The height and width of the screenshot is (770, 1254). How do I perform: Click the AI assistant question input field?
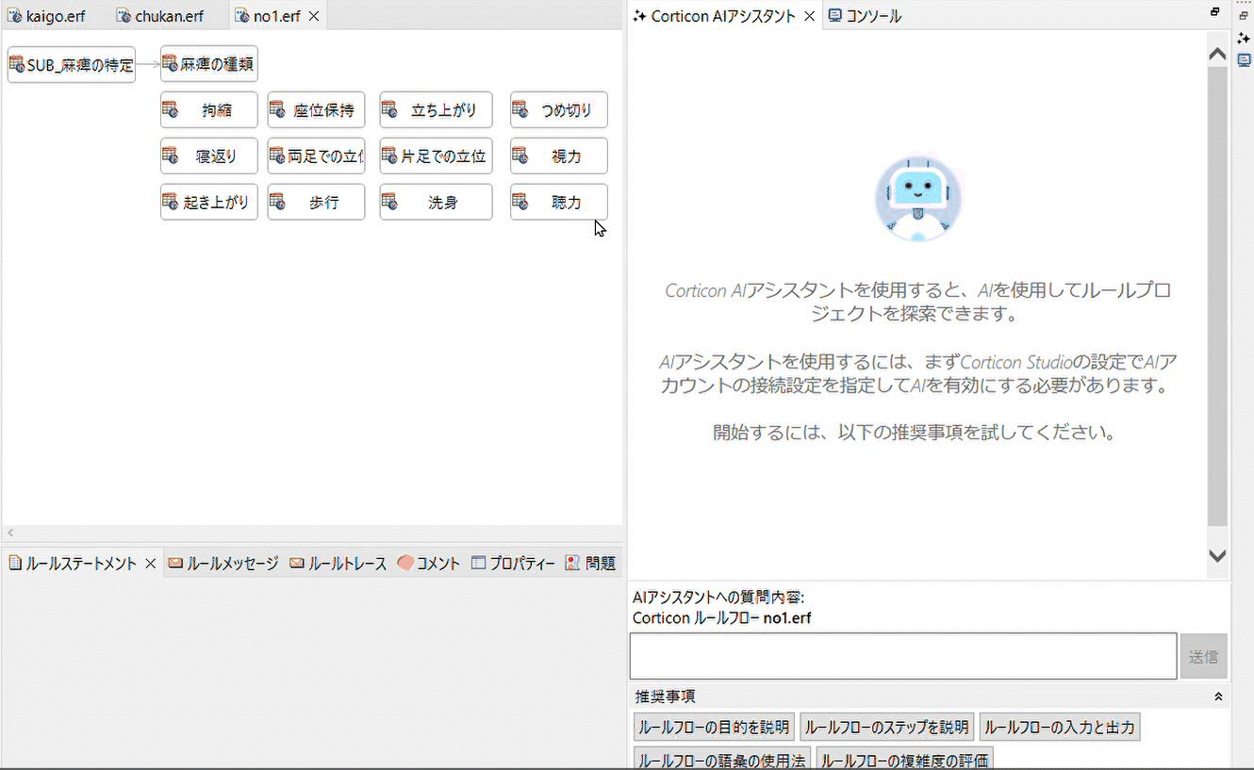(902, 656)
